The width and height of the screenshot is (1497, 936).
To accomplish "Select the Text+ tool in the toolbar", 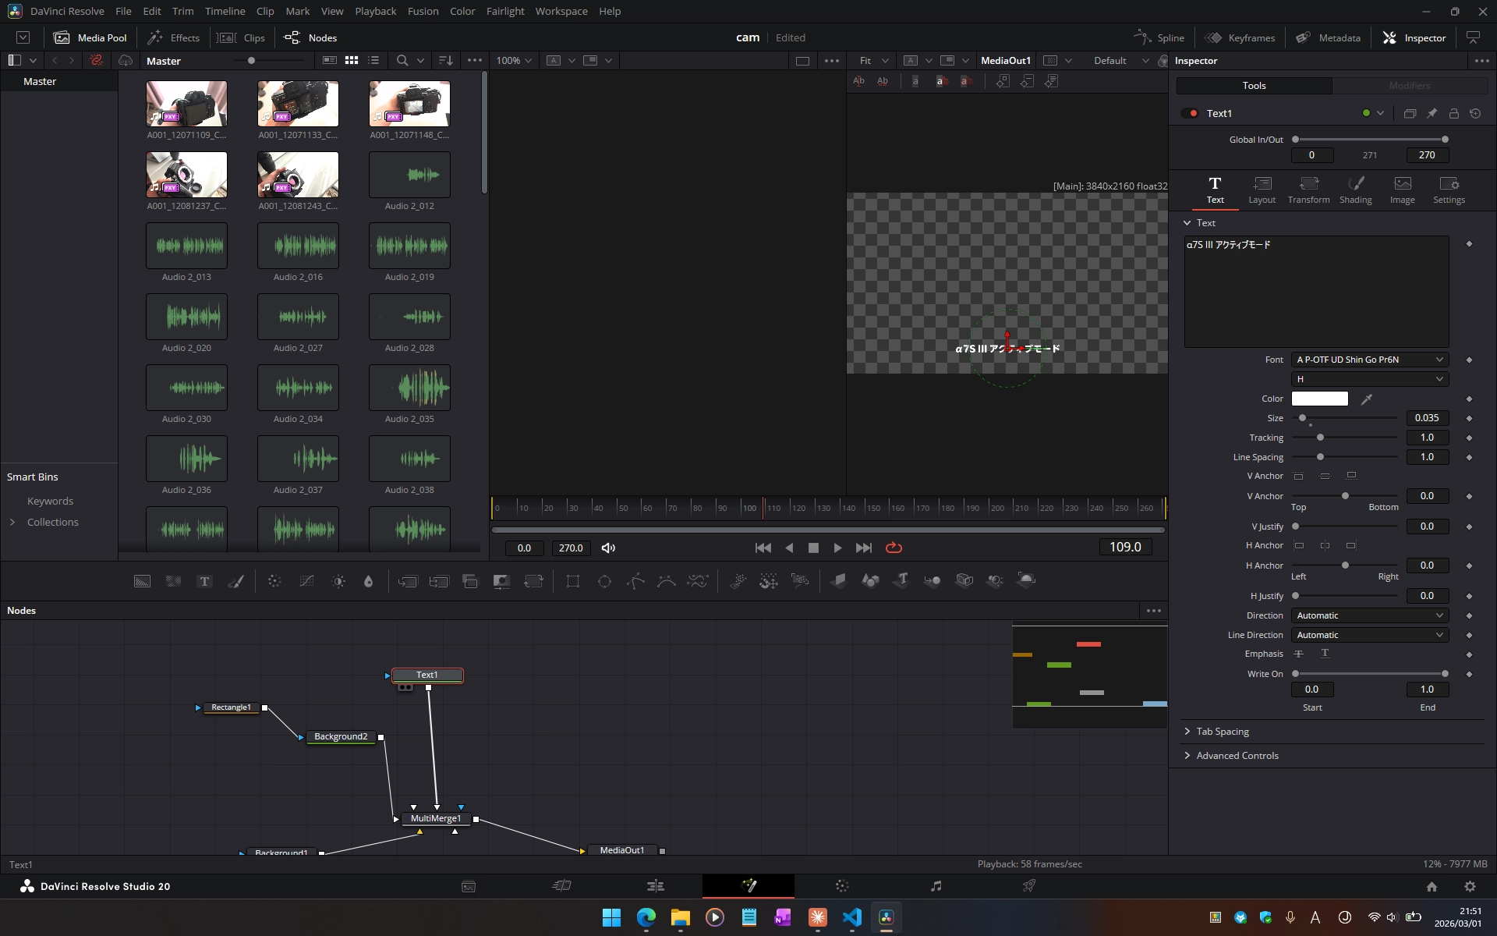I will pyautogui.click(x=204, y=580).
